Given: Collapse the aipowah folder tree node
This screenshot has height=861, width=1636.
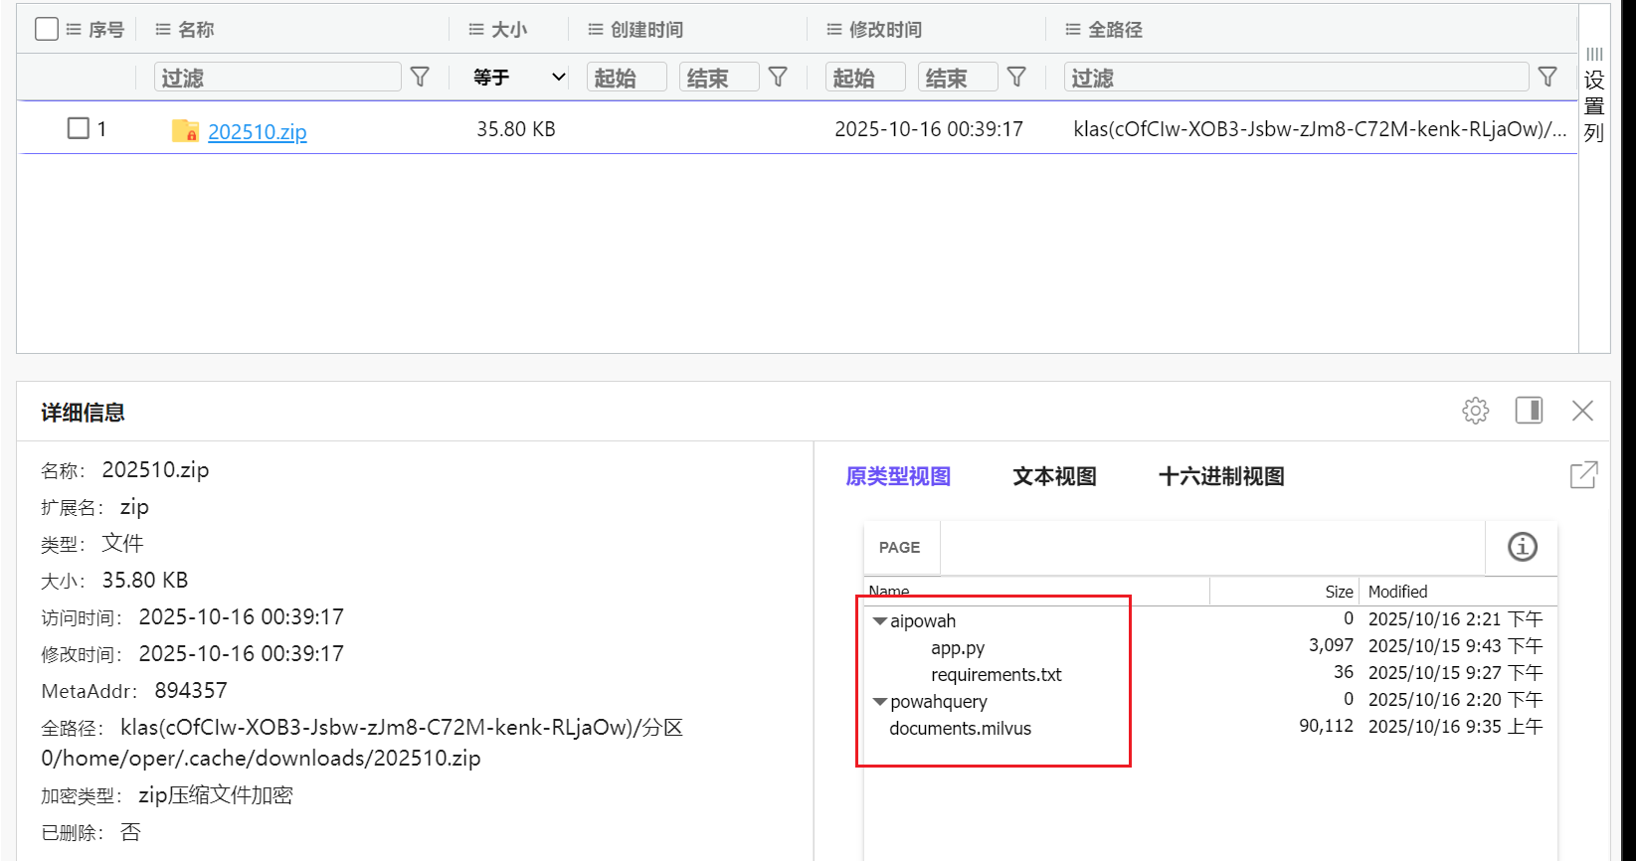Looking at the screenshot, I should pos(879,621).
